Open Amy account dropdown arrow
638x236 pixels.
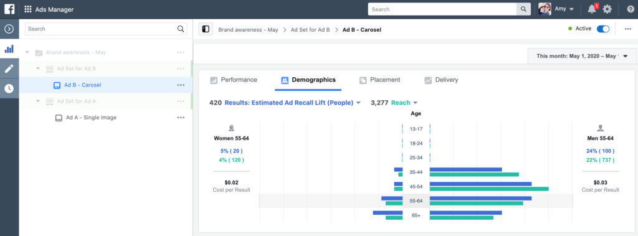click(x=572, y=9)
